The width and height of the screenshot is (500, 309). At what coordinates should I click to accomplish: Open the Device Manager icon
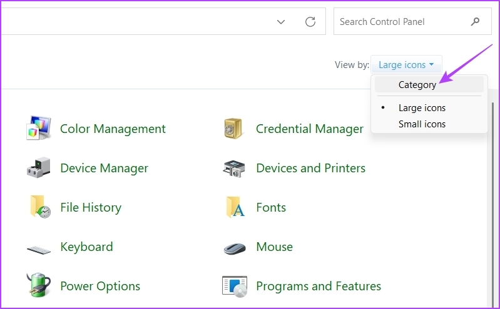[x=38, y=168]
